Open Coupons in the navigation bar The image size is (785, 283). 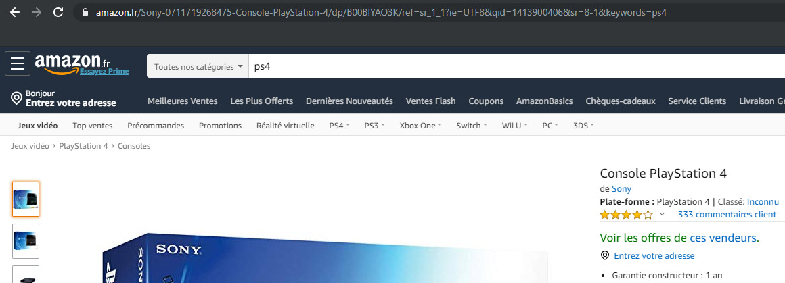486,101
